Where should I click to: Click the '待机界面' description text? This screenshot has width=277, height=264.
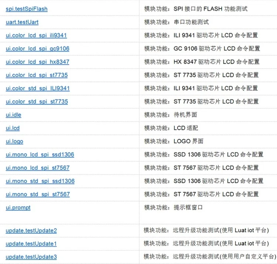(x=185, y=115)
